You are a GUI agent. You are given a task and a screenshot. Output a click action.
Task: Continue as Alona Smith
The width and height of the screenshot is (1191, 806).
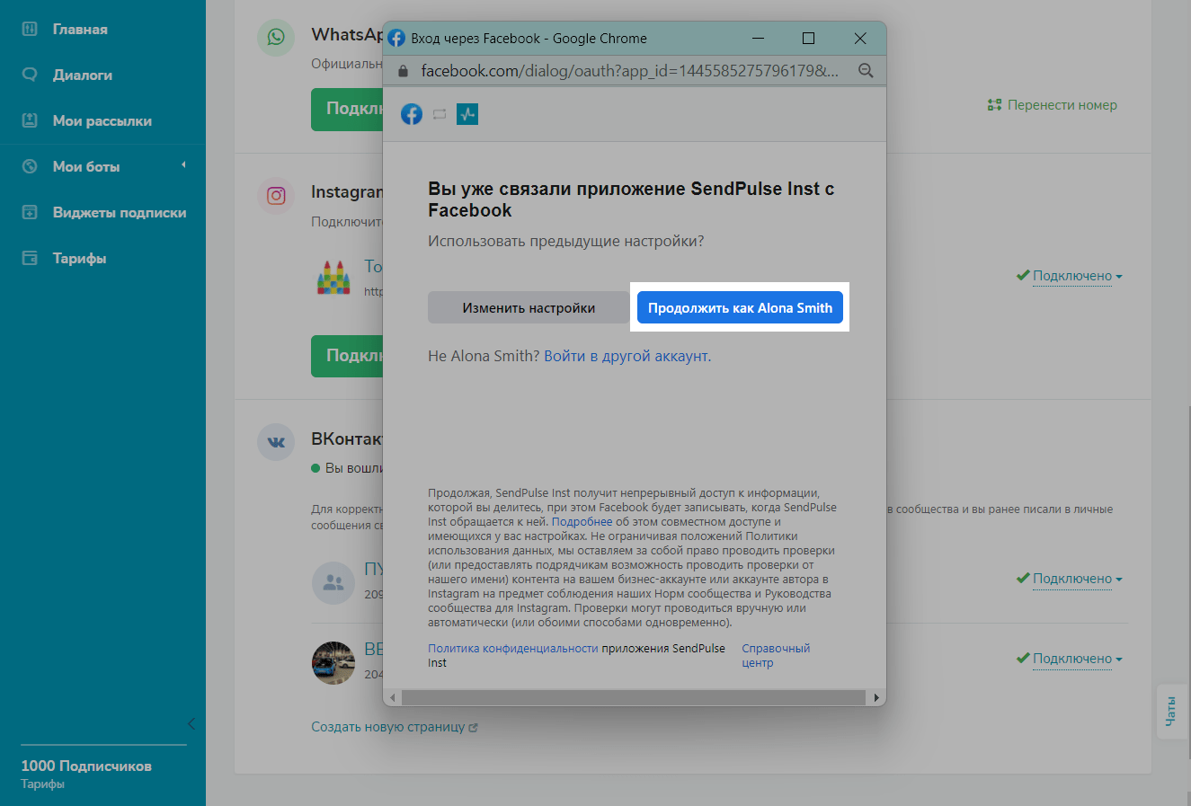[740, 307]
